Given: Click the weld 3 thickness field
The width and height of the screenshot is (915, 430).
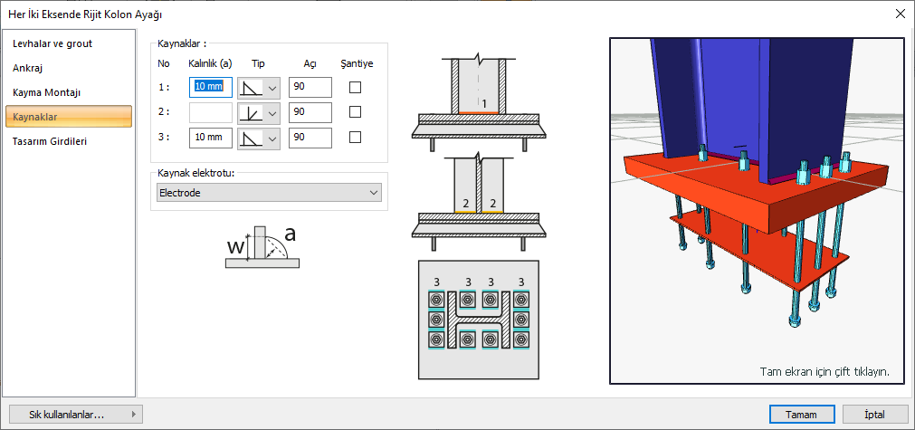Looking at the screenshot, I should (211, 138).
